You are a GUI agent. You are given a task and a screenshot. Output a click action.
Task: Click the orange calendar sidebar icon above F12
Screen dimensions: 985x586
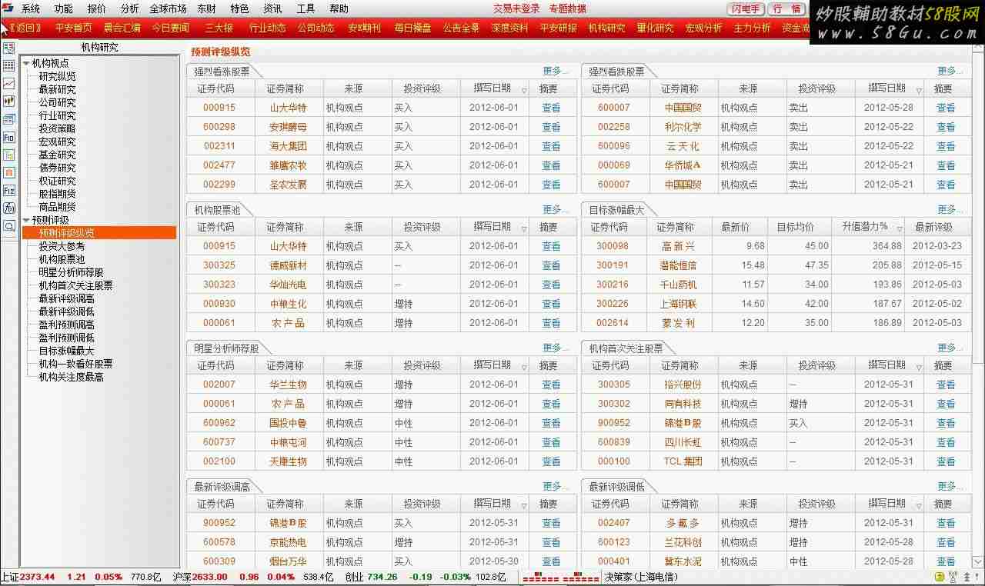[x=9, y=172]
